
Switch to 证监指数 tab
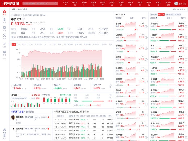point(178,14)
